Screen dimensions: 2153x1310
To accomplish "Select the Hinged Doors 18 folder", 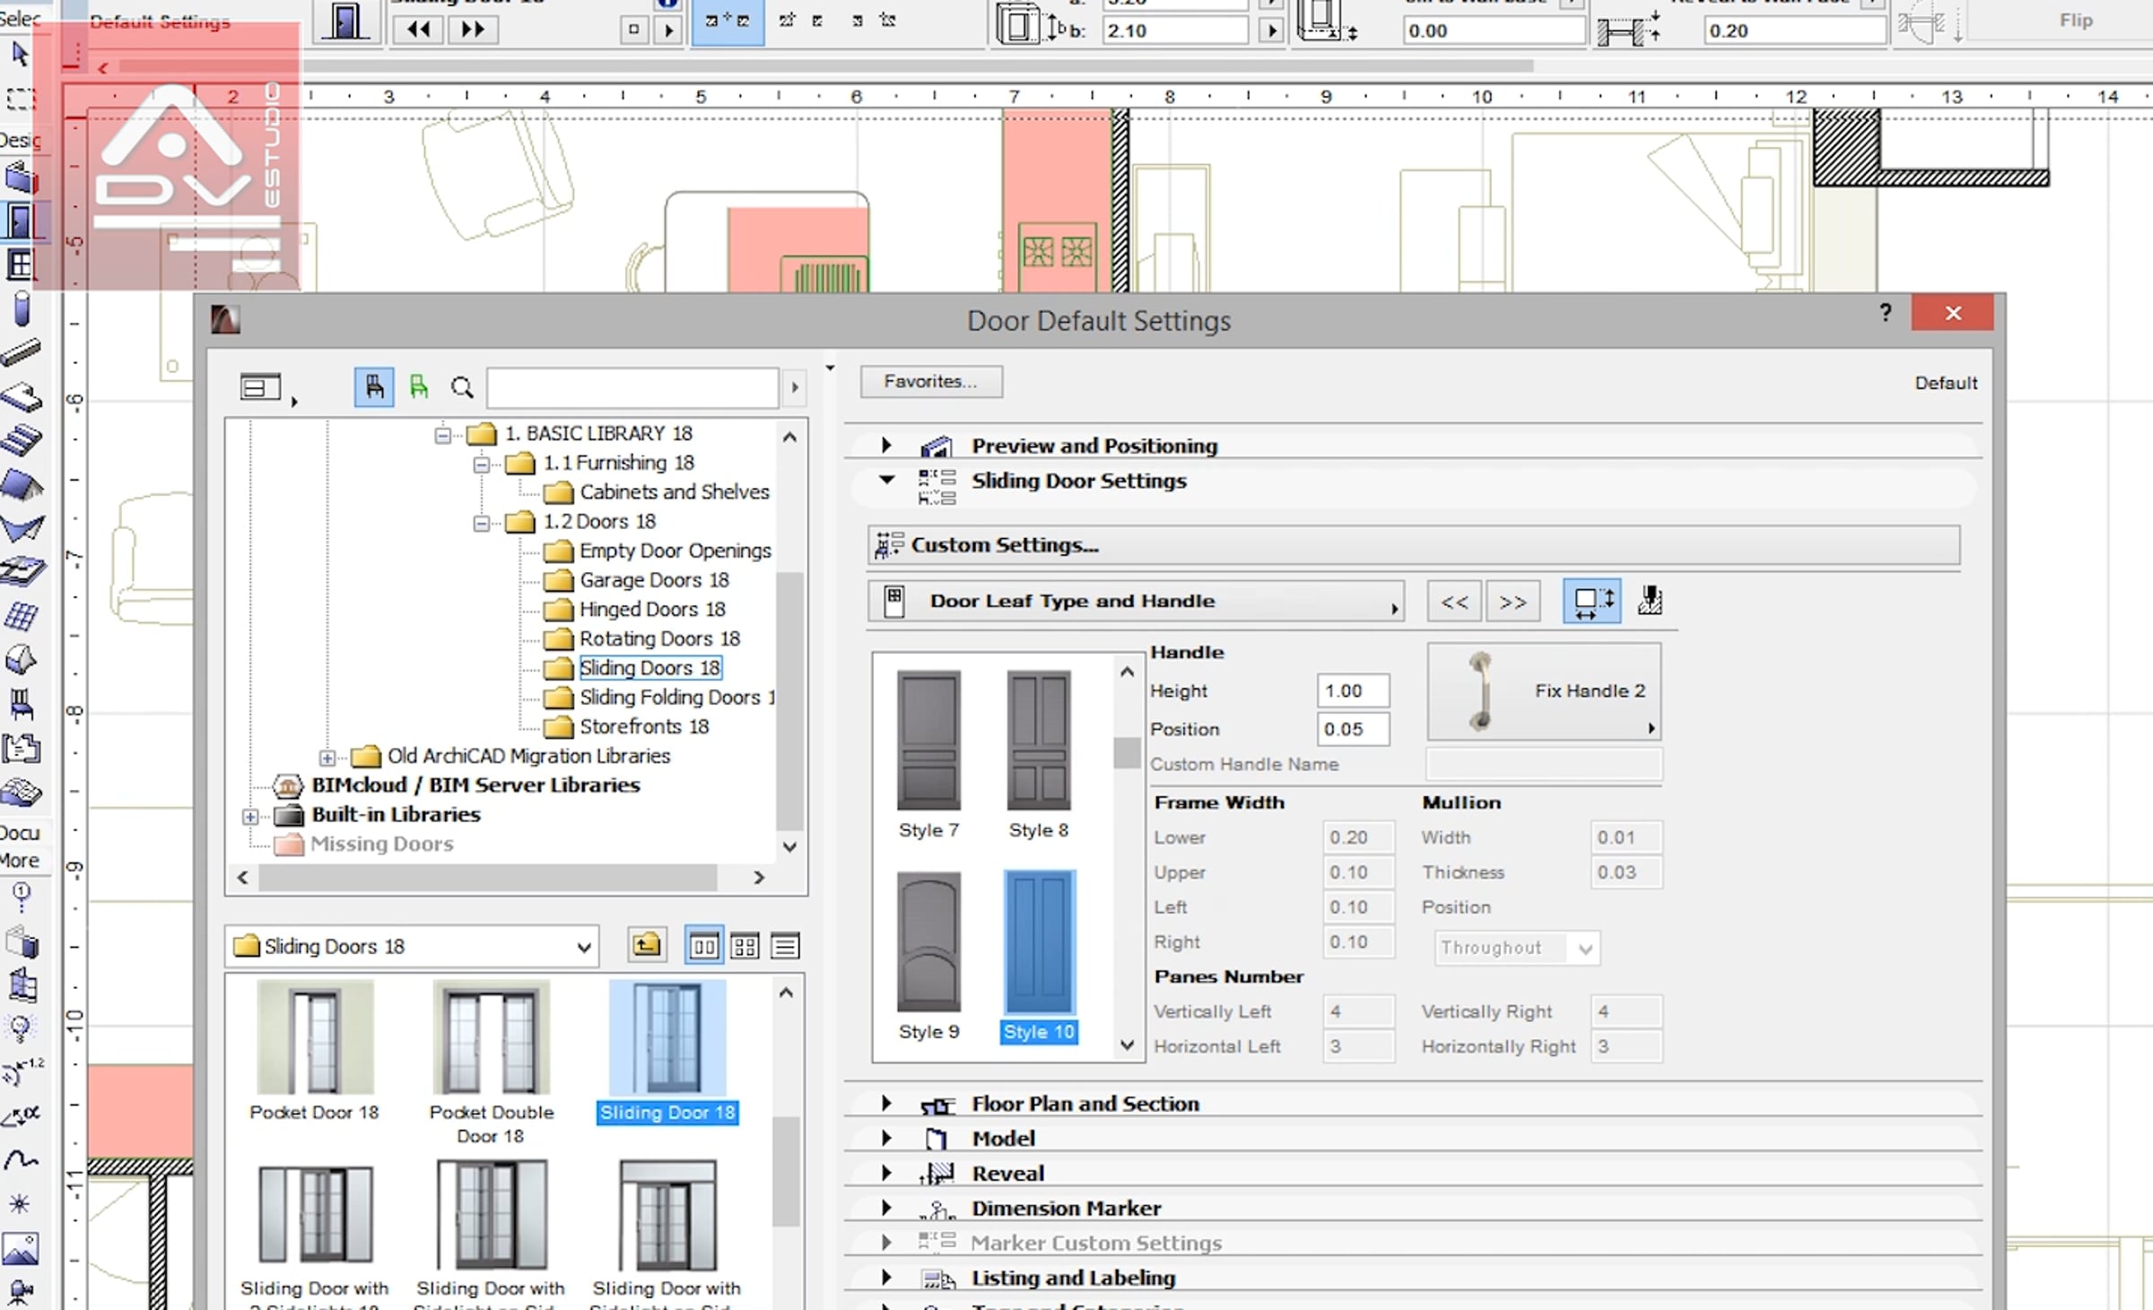I will click(x=651, y=610).
